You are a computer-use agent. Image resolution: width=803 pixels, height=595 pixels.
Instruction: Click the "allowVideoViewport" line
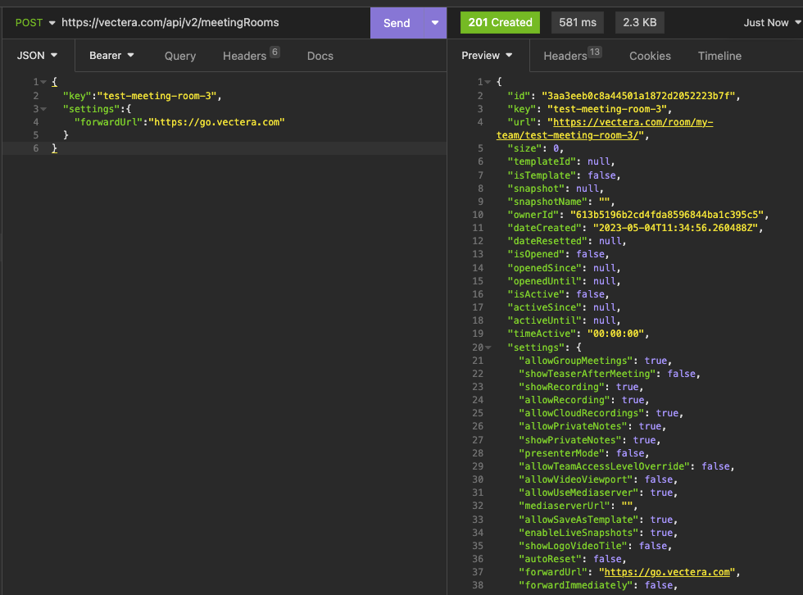[x=598, y=479]
